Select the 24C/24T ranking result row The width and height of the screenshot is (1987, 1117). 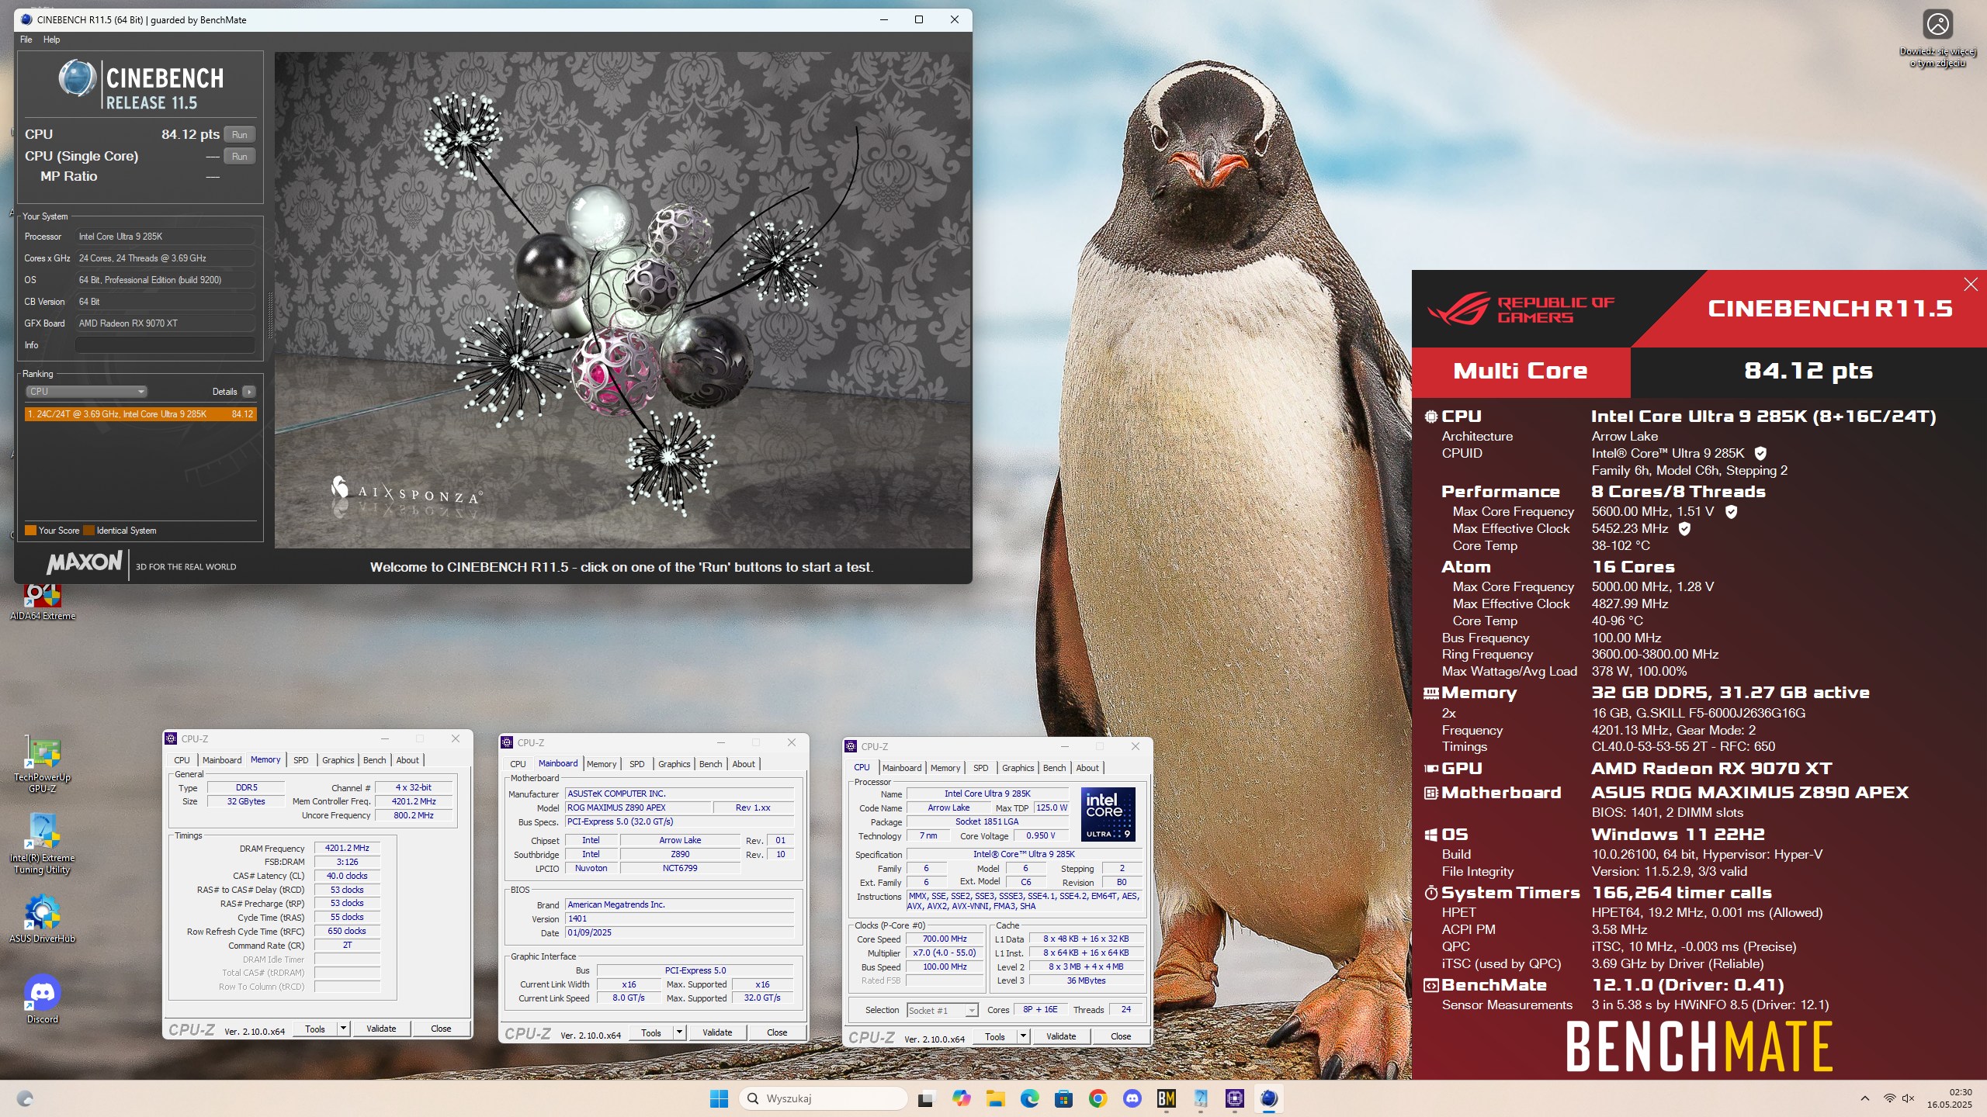pos(140,414)
